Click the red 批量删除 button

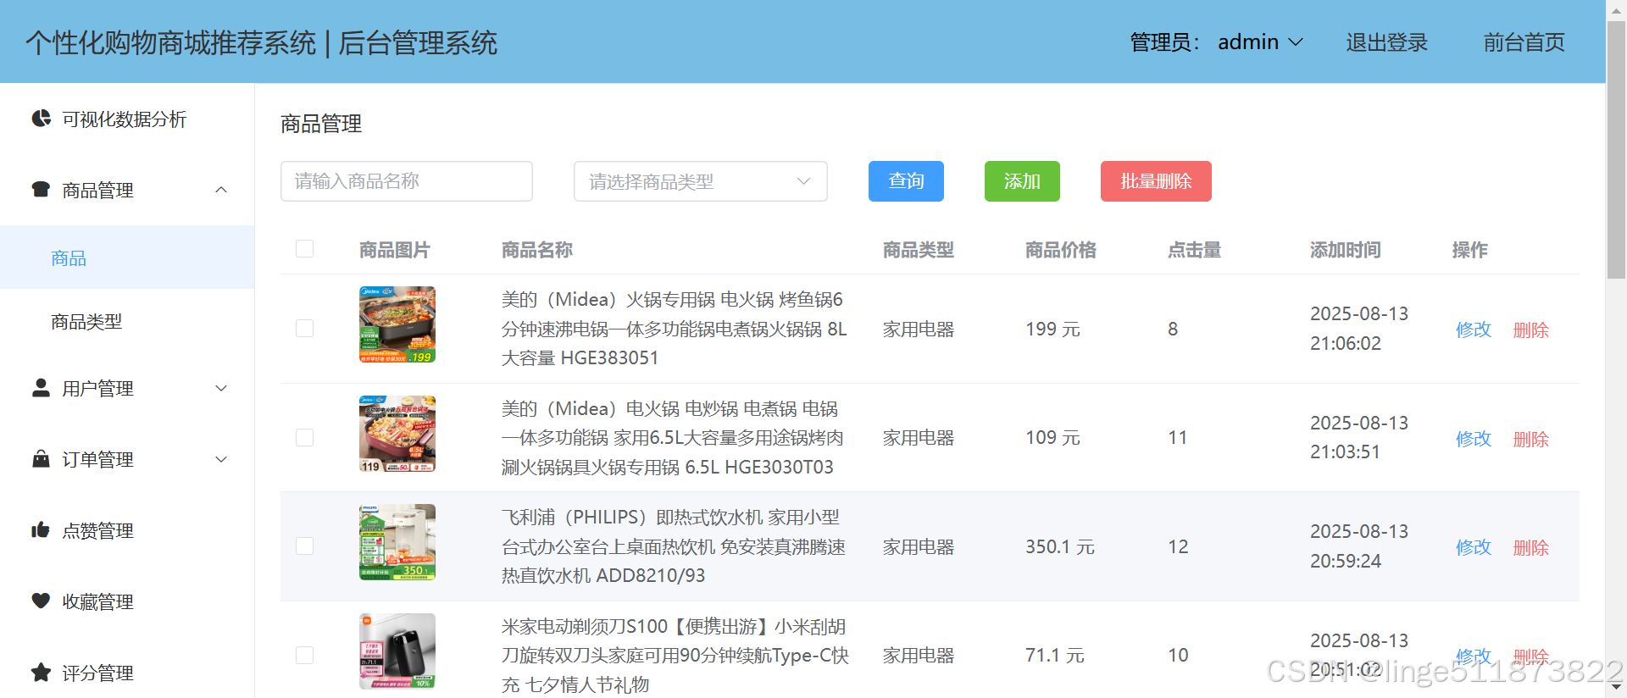coord(1156,181)
